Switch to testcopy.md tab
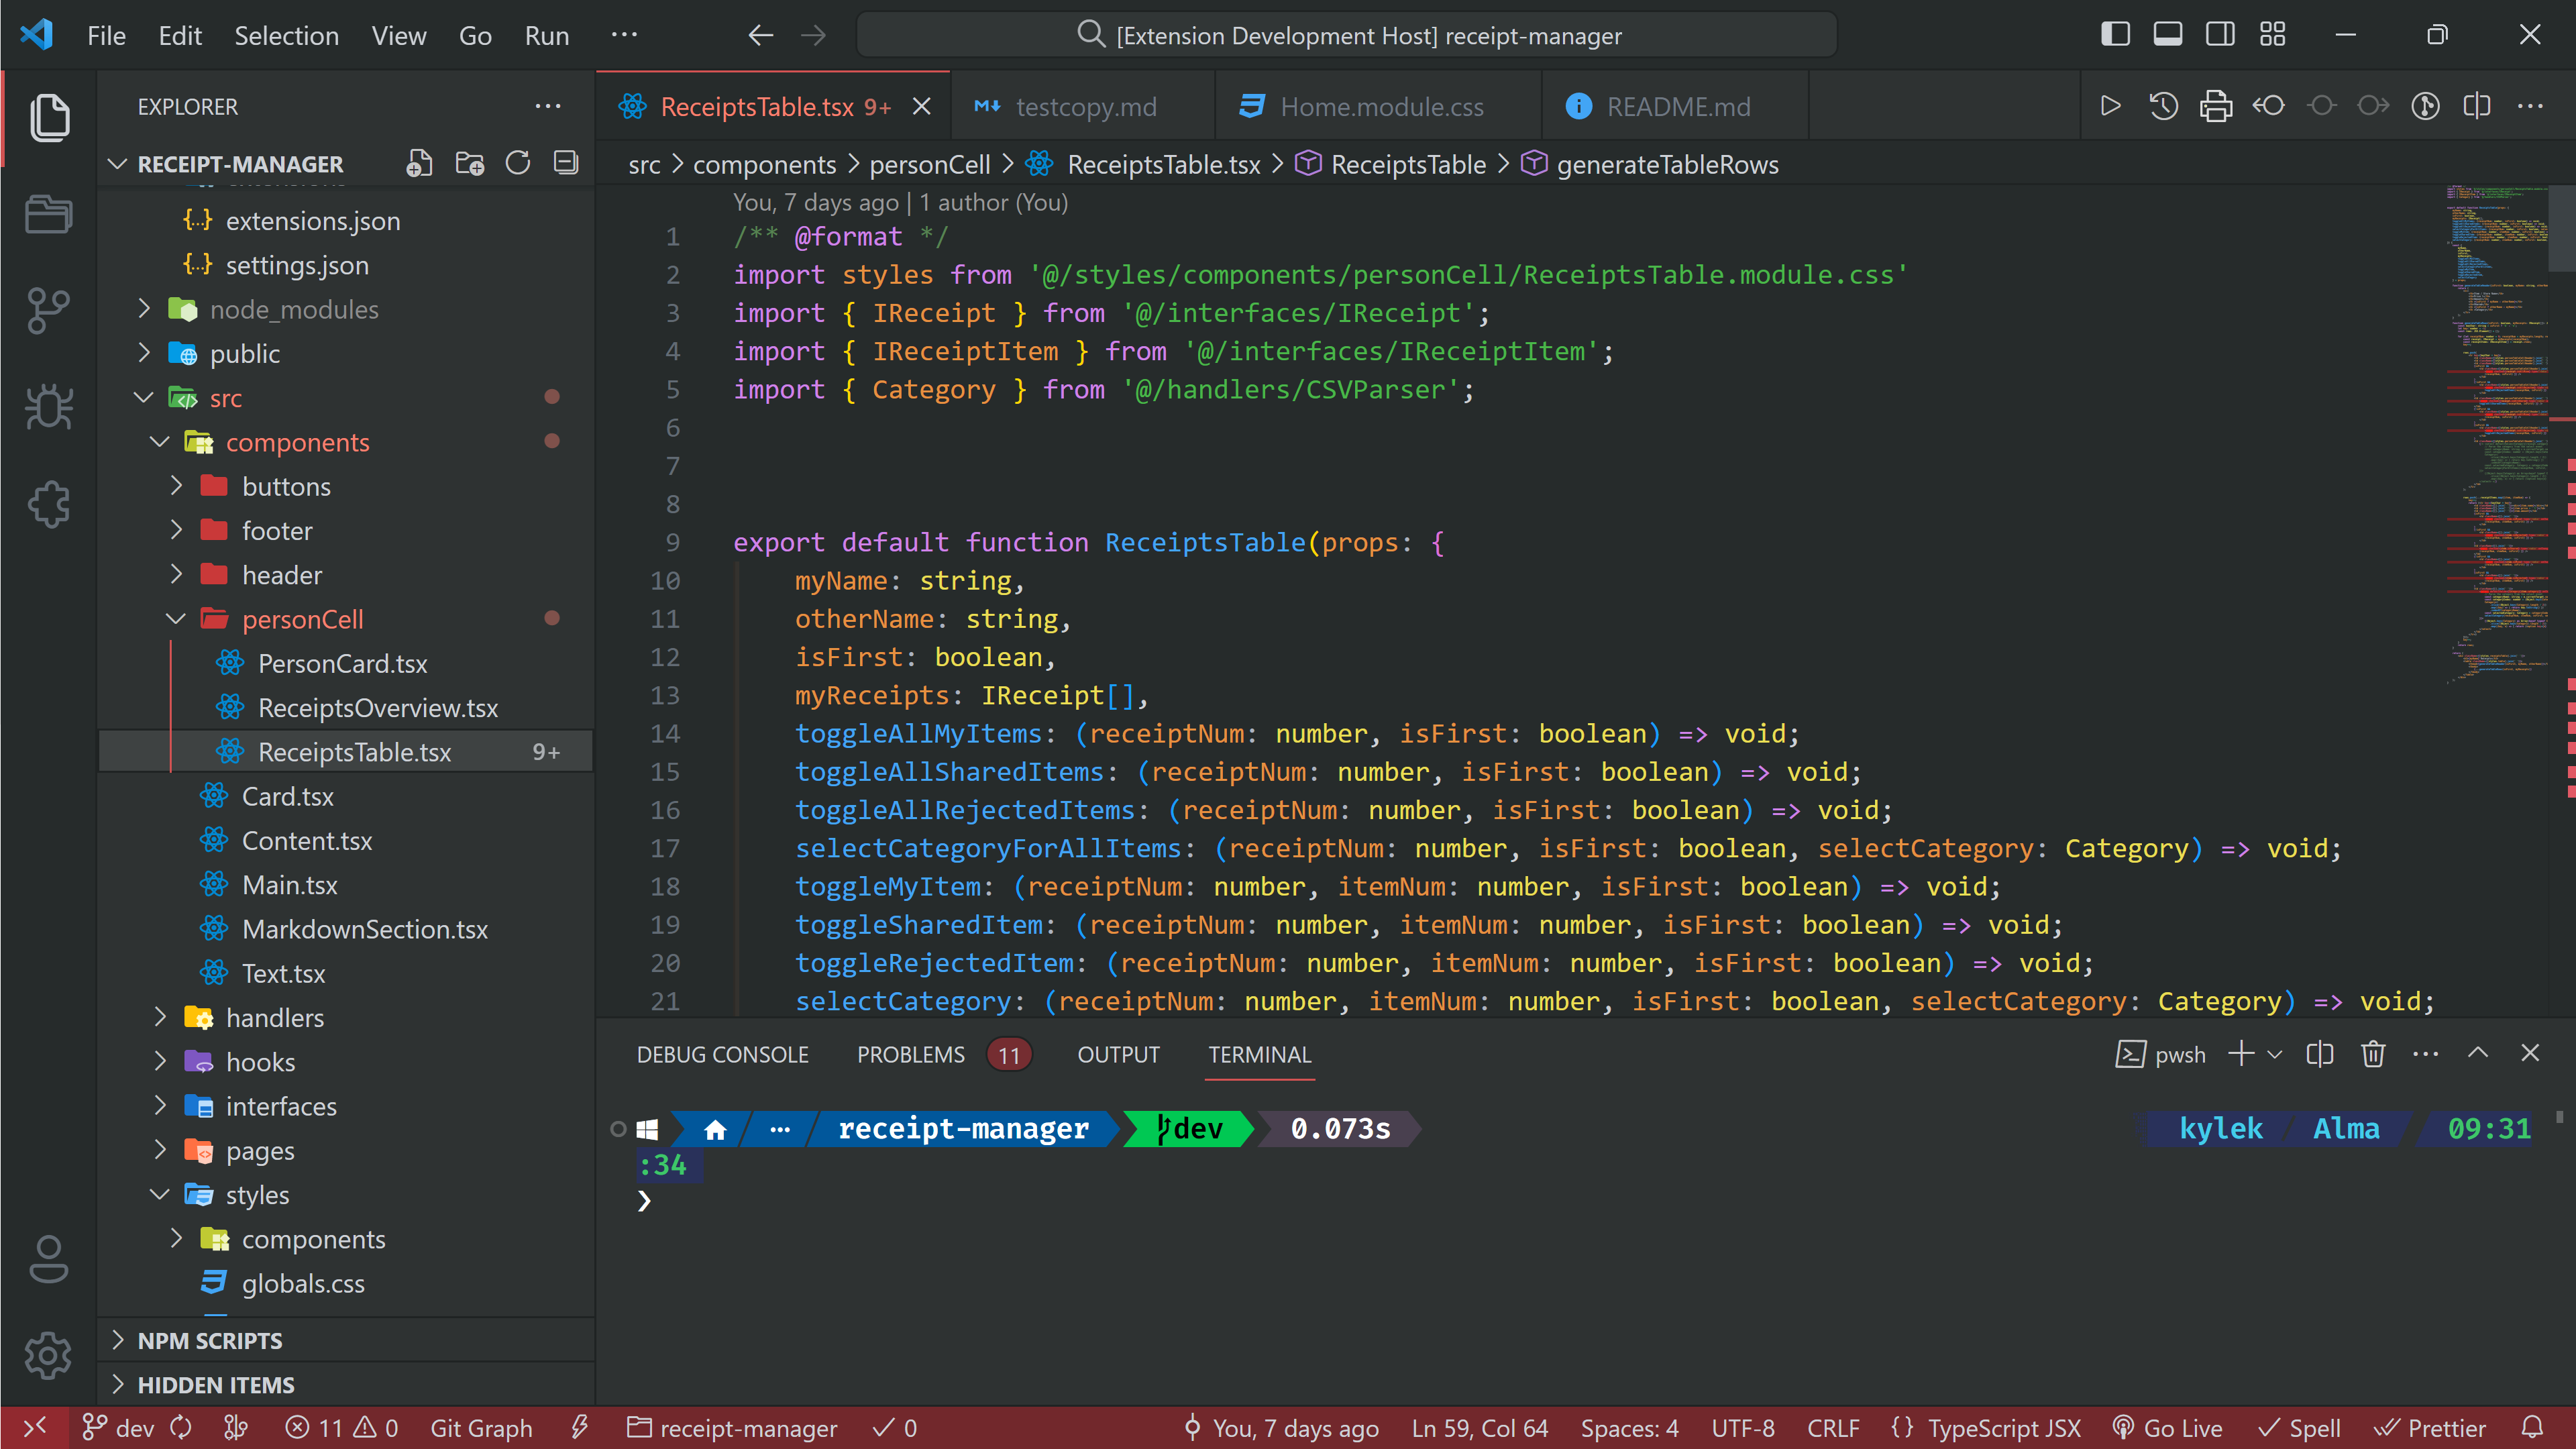Image resolution: width=2576 pixels, height=1449 pixels. coord(1083,106)
